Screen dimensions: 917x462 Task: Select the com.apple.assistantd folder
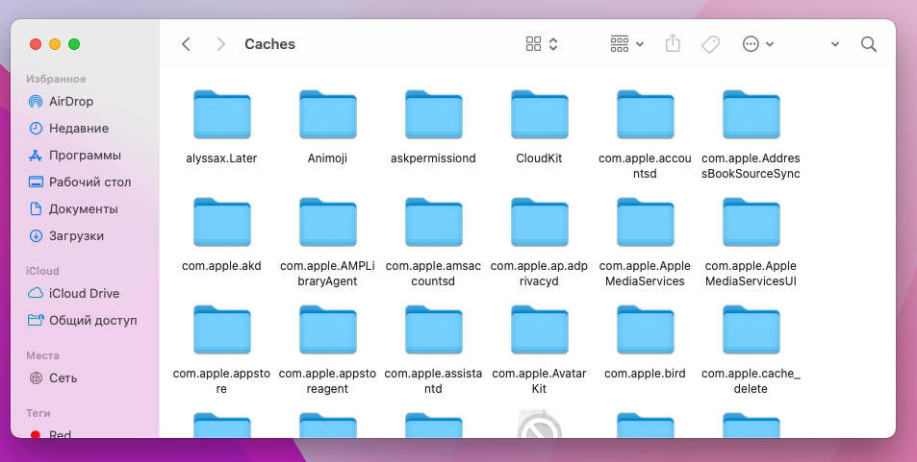click(433, 329)
